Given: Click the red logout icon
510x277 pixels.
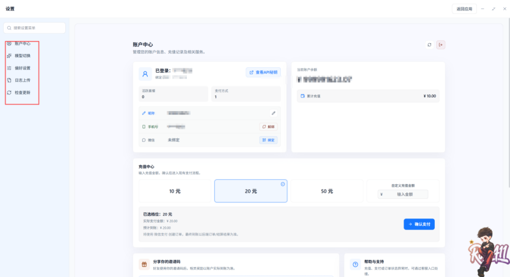Looking at the screenshot, I should coord(441,45).
